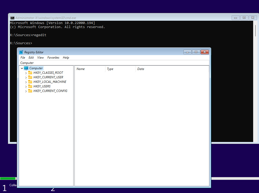Click the registry address bar showing Computer
The image size is (259, 193).
tap(114, 63)
